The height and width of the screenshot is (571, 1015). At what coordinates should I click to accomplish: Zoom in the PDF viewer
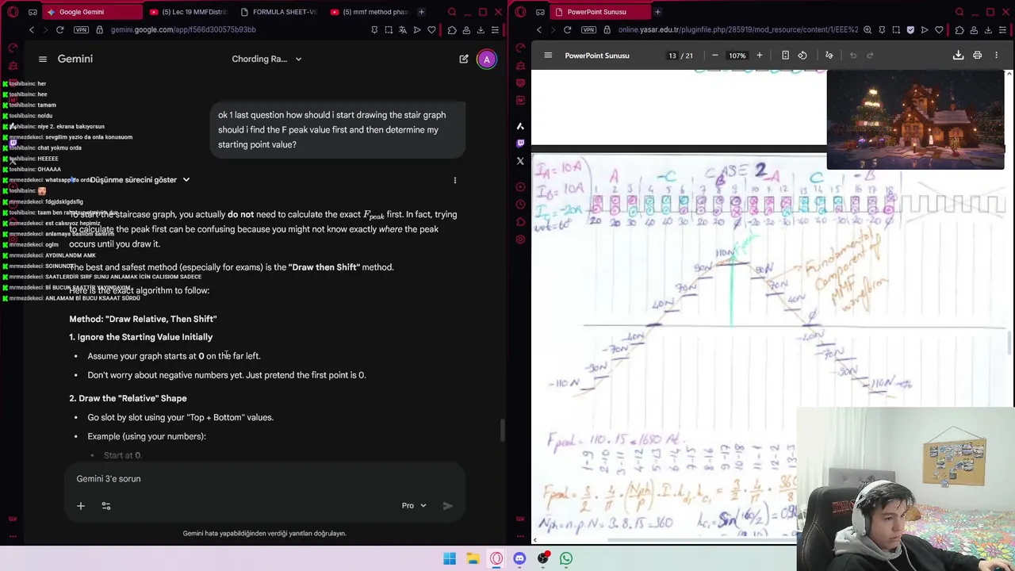click(x=759, y=56)
